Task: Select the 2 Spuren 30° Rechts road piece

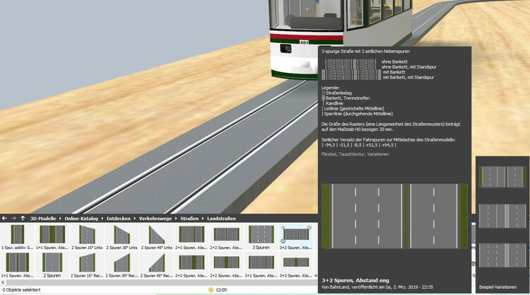Action: (x=122, y=265)
